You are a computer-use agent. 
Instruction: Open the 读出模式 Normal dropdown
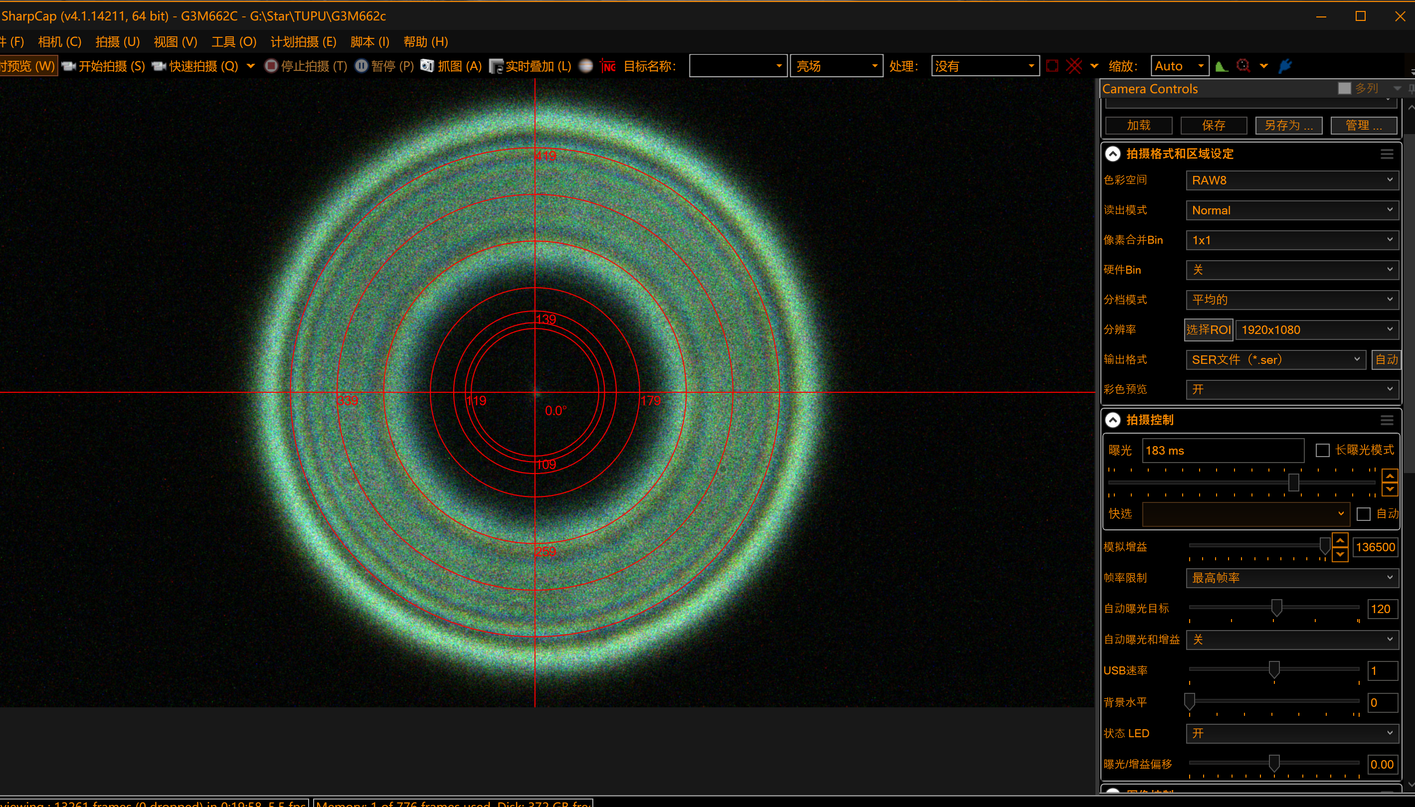(x=1292, y=210)
